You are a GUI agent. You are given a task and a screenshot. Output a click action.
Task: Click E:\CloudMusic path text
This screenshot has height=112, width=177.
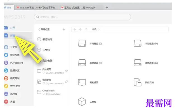[x=53, y=94]
